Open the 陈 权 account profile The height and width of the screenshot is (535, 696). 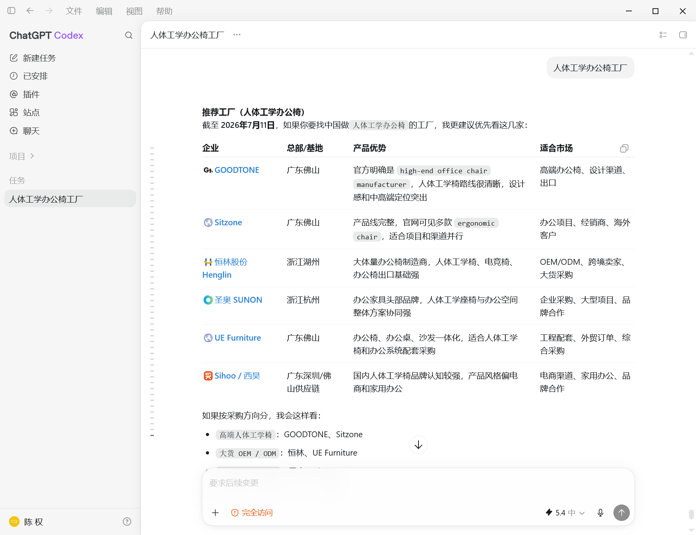click(x=26, y=522)
